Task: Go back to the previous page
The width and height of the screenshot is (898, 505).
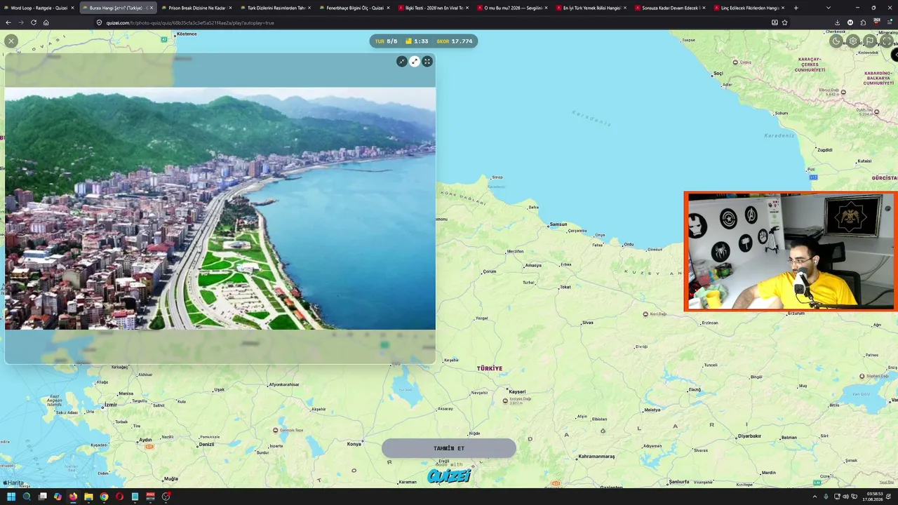Action: [x=8, y=22]
